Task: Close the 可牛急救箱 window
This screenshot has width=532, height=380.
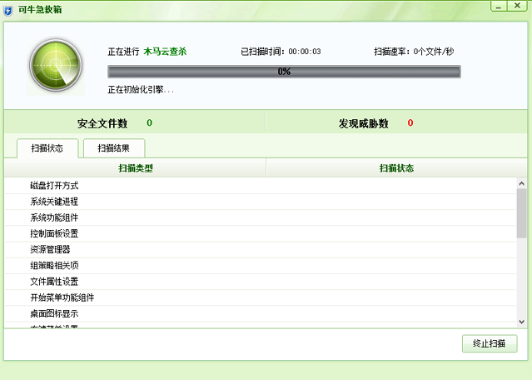Action: (517, 6)
